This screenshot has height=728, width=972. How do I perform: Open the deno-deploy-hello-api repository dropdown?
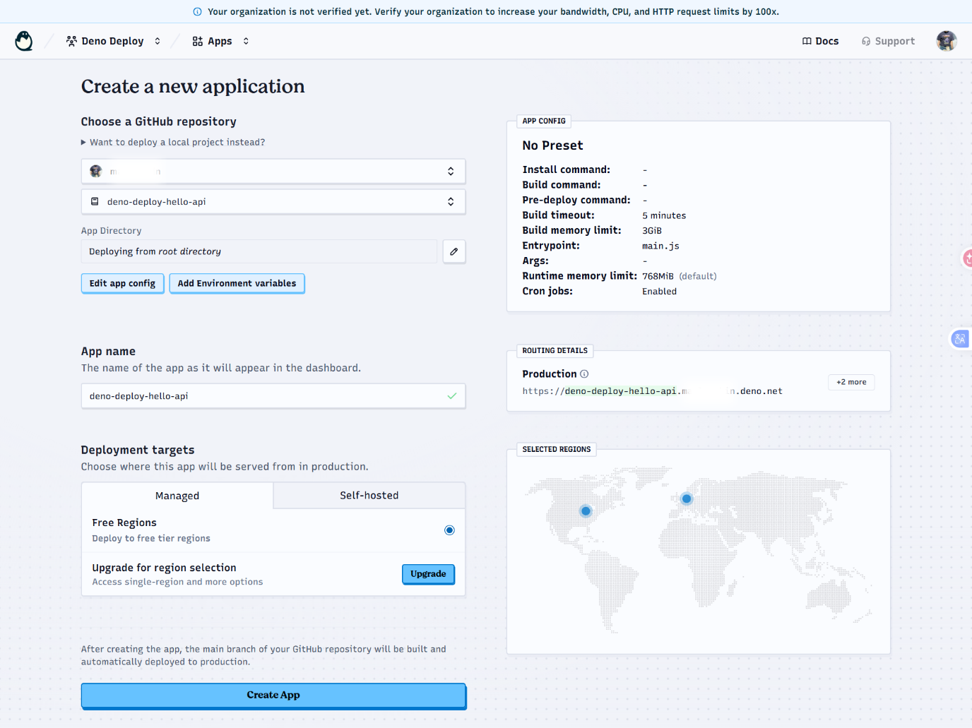click(x=273, y=202)
